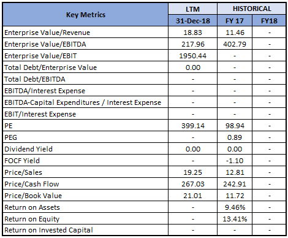288x238 pixels.
Task: Select the HISTORICAL header cell
Action: (x=252, y=9)
